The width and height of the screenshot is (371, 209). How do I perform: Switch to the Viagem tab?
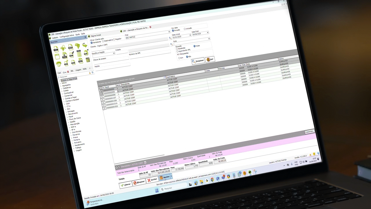click(x=78, y=70)
